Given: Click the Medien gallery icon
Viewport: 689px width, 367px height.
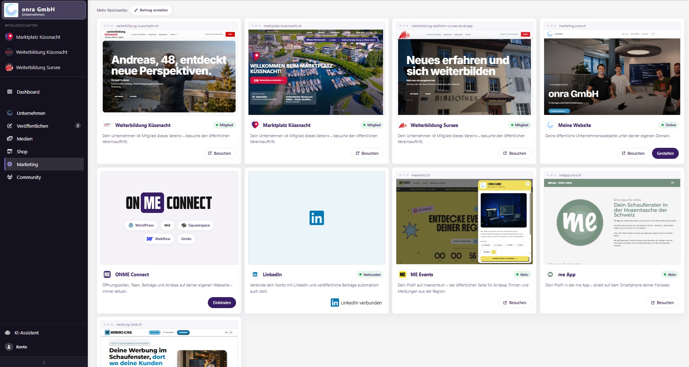Looking at the screenshot, I should (x=10, y=139).
